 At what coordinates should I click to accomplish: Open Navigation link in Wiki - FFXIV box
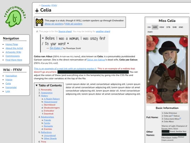[11, 76]
